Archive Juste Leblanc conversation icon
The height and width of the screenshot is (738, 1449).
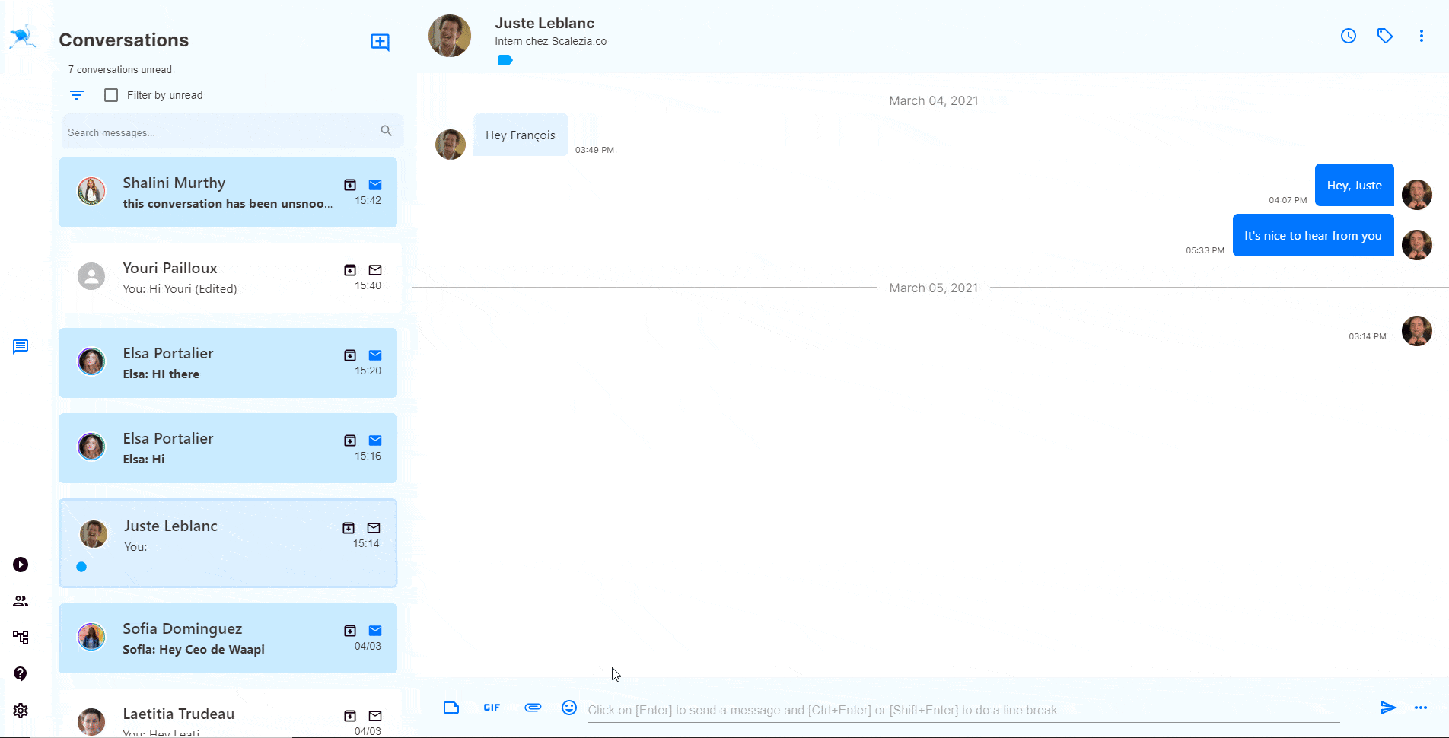tap(349, 528)
